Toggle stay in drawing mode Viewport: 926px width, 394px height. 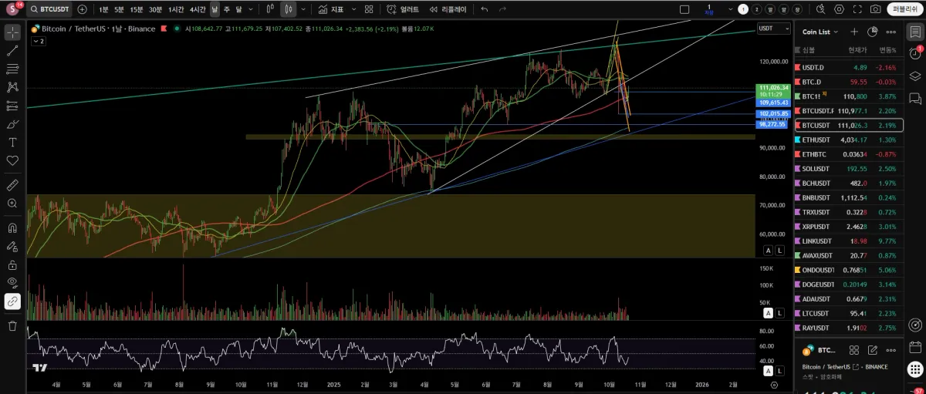pyautogui.click(x=12, y=247)
